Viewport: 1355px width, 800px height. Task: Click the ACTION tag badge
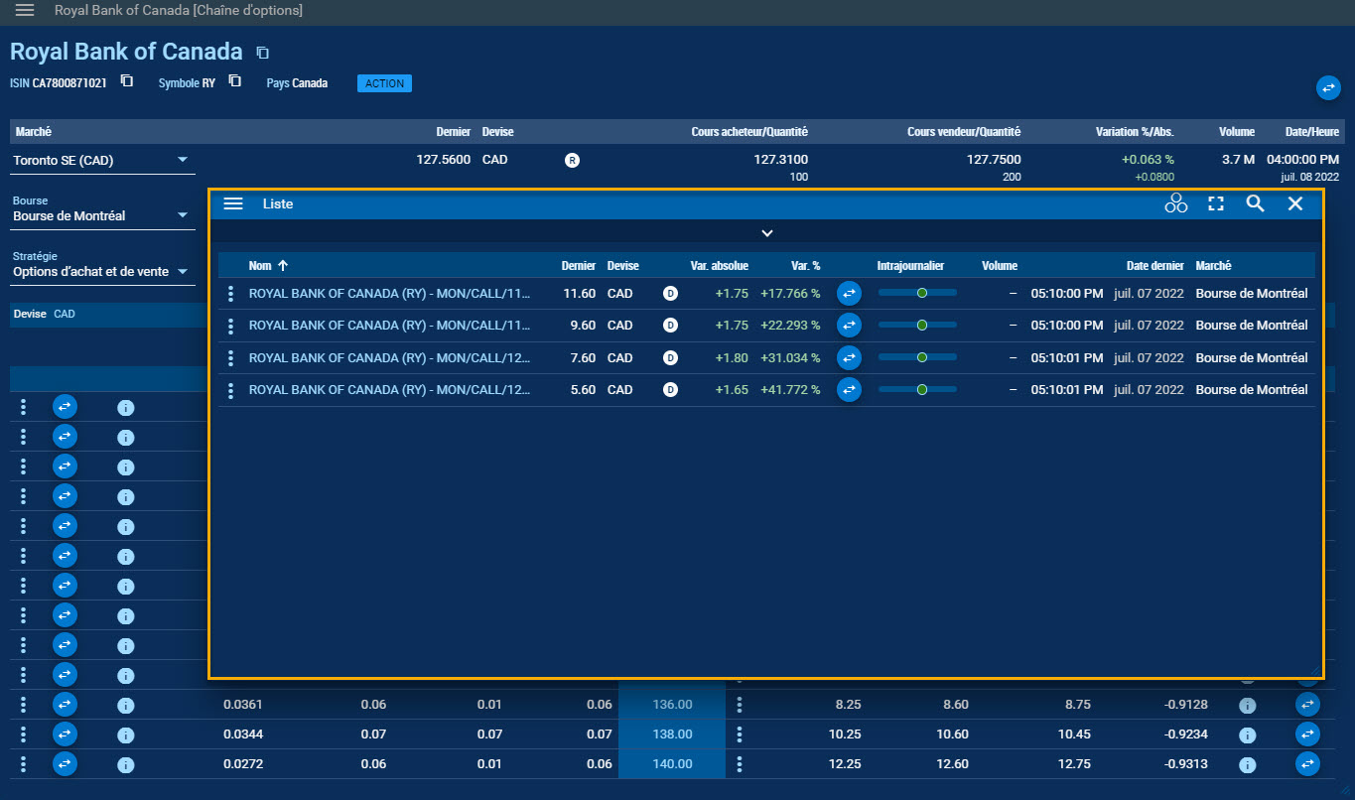(384, 83)
